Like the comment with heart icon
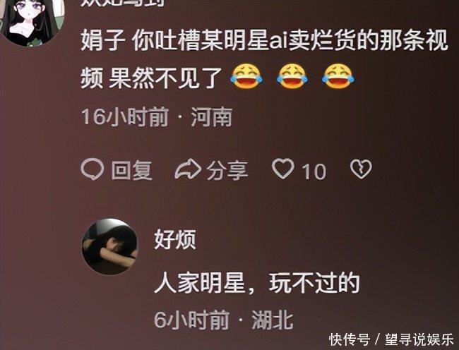The image size is (459, 350). coord(282,169)
